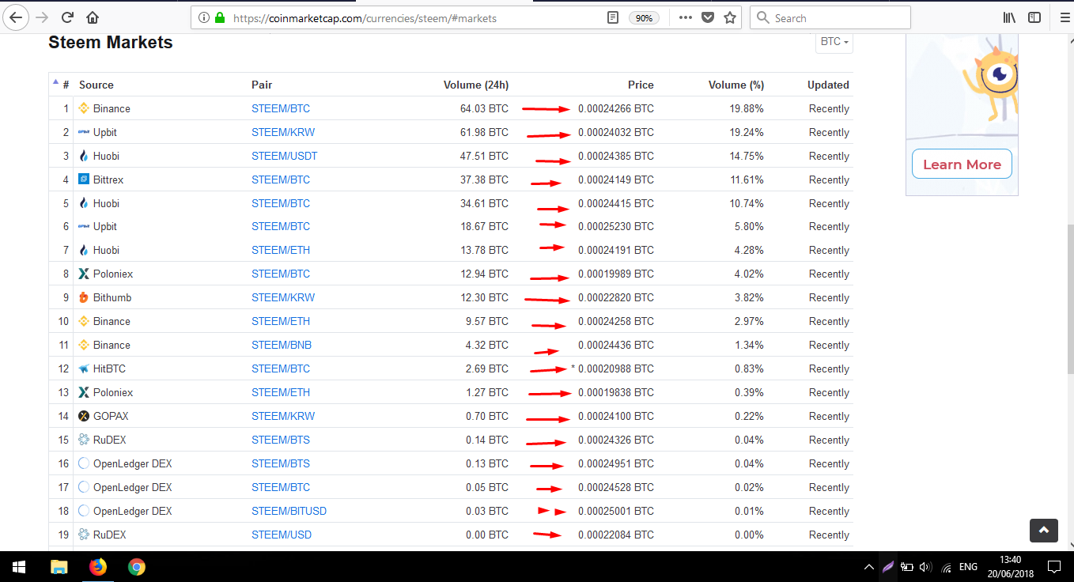Open Binance STEEM/BNB pair link

point(282,345)
